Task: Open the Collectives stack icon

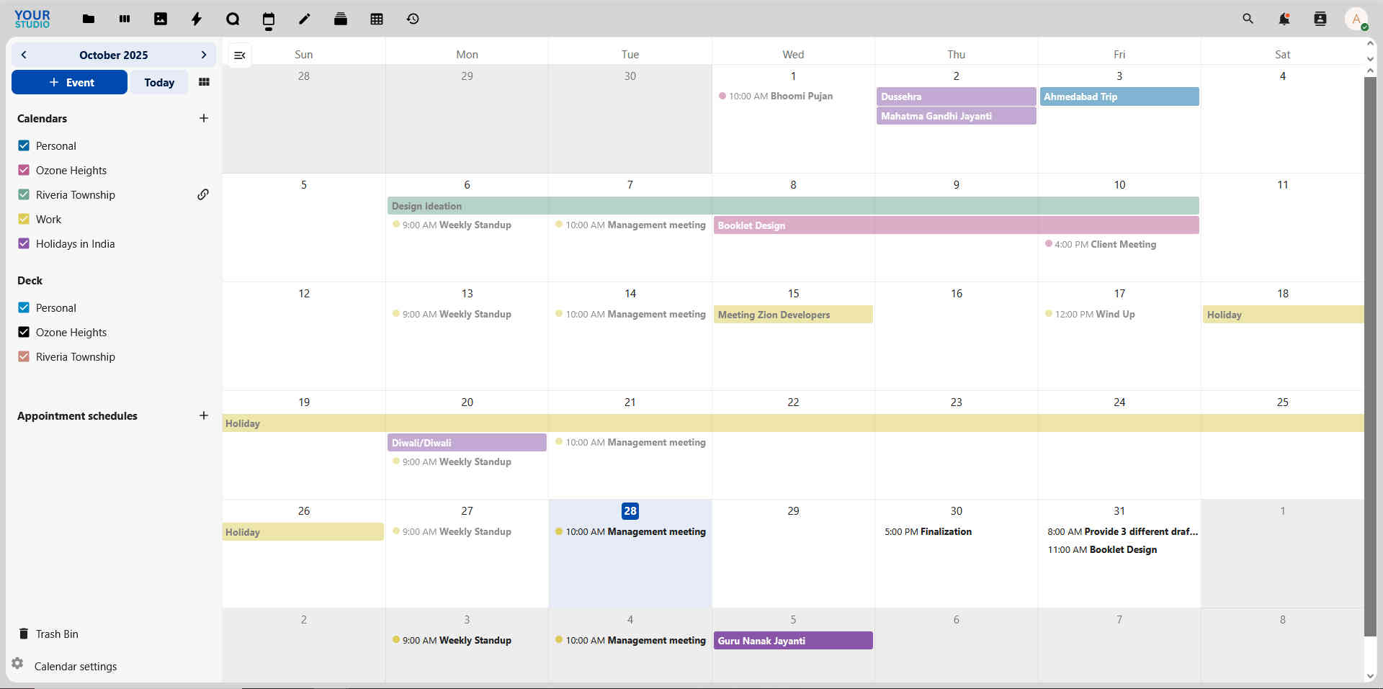Action: click(x=341, y=19)
